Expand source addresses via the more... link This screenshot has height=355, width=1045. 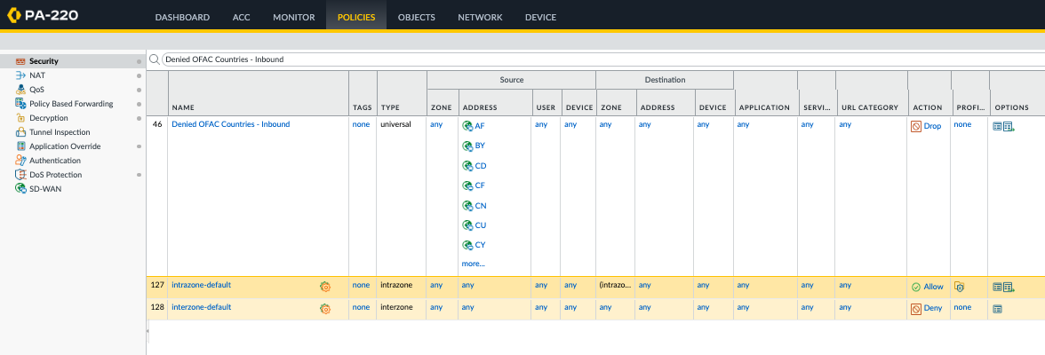coord(473,264)
